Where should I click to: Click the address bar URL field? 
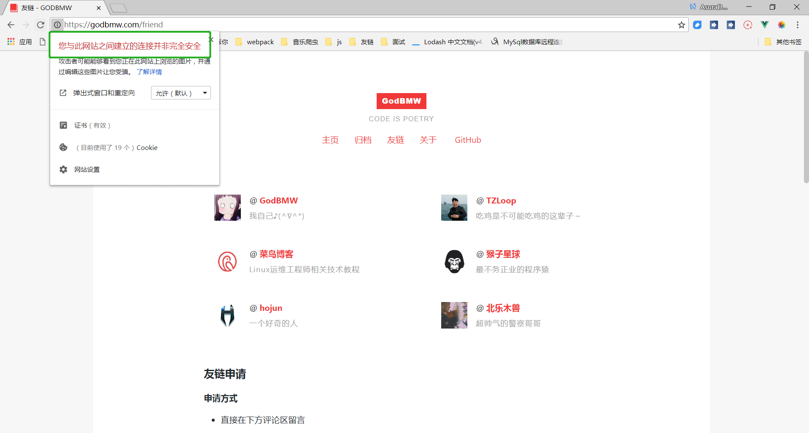tap(337, 25)
